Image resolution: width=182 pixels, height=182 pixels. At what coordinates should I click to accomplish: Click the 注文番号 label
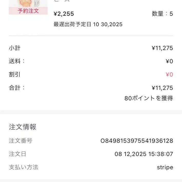pyautogui.click(x=21, y=141)
